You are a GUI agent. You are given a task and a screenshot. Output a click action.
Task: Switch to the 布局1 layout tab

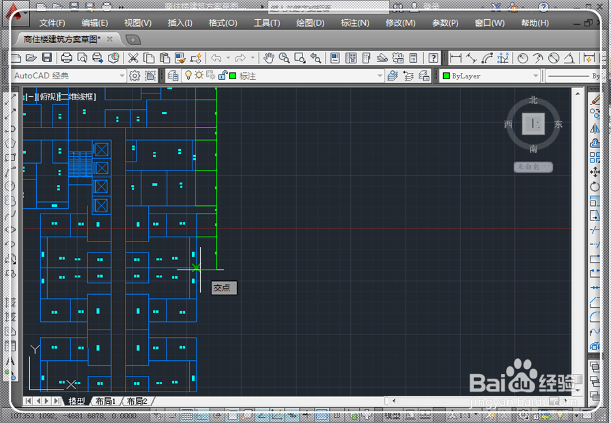[106, 401]
